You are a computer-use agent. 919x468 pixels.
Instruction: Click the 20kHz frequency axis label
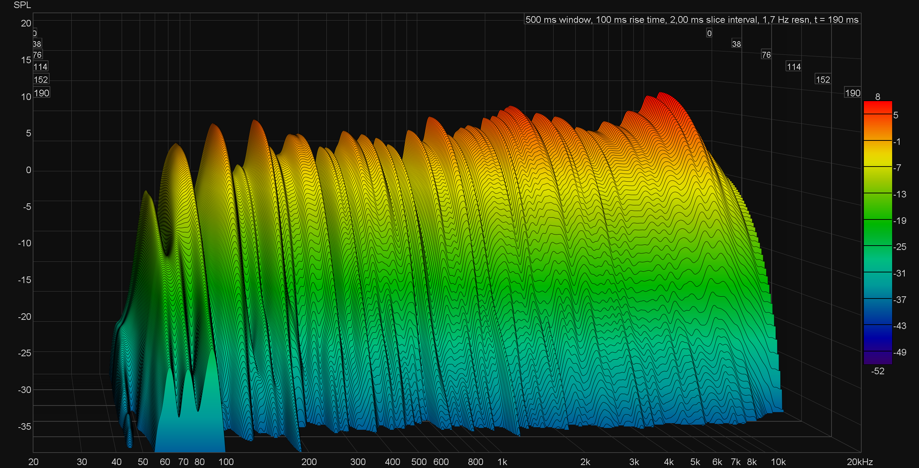859,462
